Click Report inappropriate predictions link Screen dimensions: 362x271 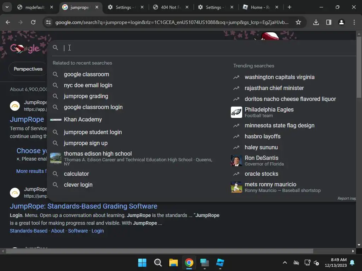346,198
